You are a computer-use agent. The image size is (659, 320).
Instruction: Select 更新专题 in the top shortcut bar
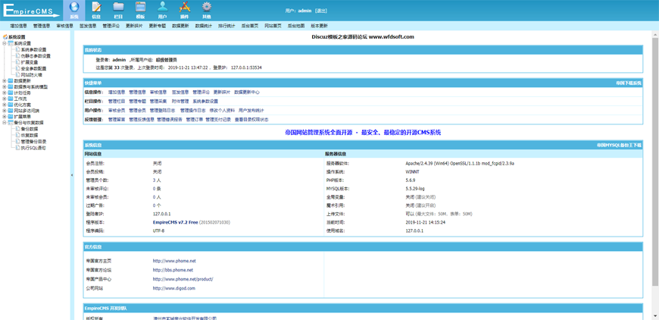[x=158, y=26]
